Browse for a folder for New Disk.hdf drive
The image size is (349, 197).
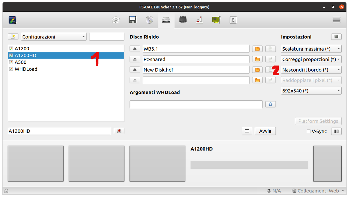257,70
